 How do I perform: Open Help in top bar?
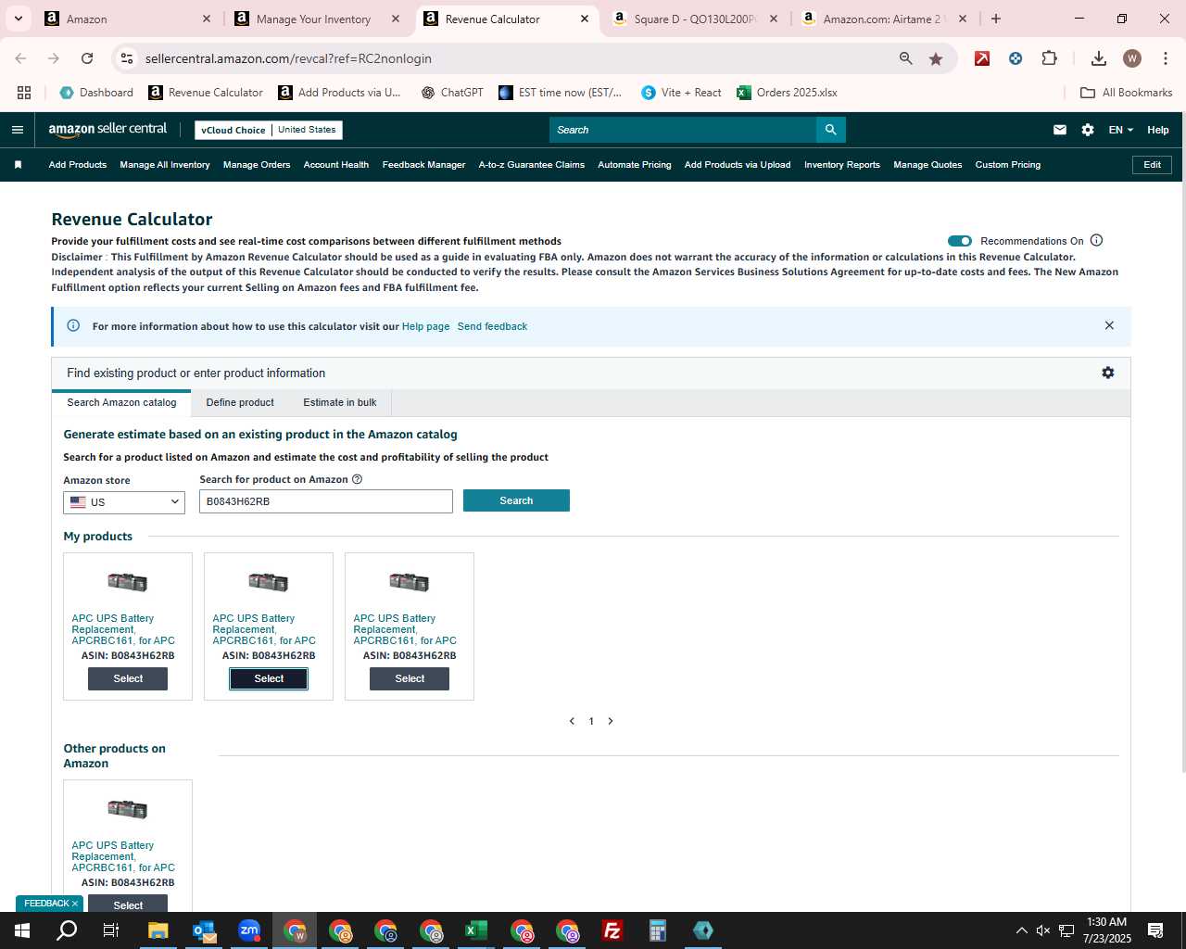pos(1158,130)
